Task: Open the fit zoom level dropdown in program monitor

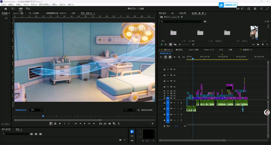Action: (x=36, y=110)
